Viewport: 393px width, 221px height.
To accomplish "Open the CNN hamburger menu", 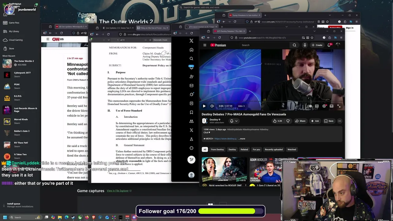I will click(x=48, y=39).
